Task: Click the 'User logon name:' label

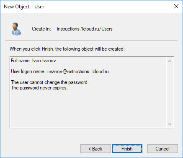Action: pyautogui.click(x=28, y=71)
